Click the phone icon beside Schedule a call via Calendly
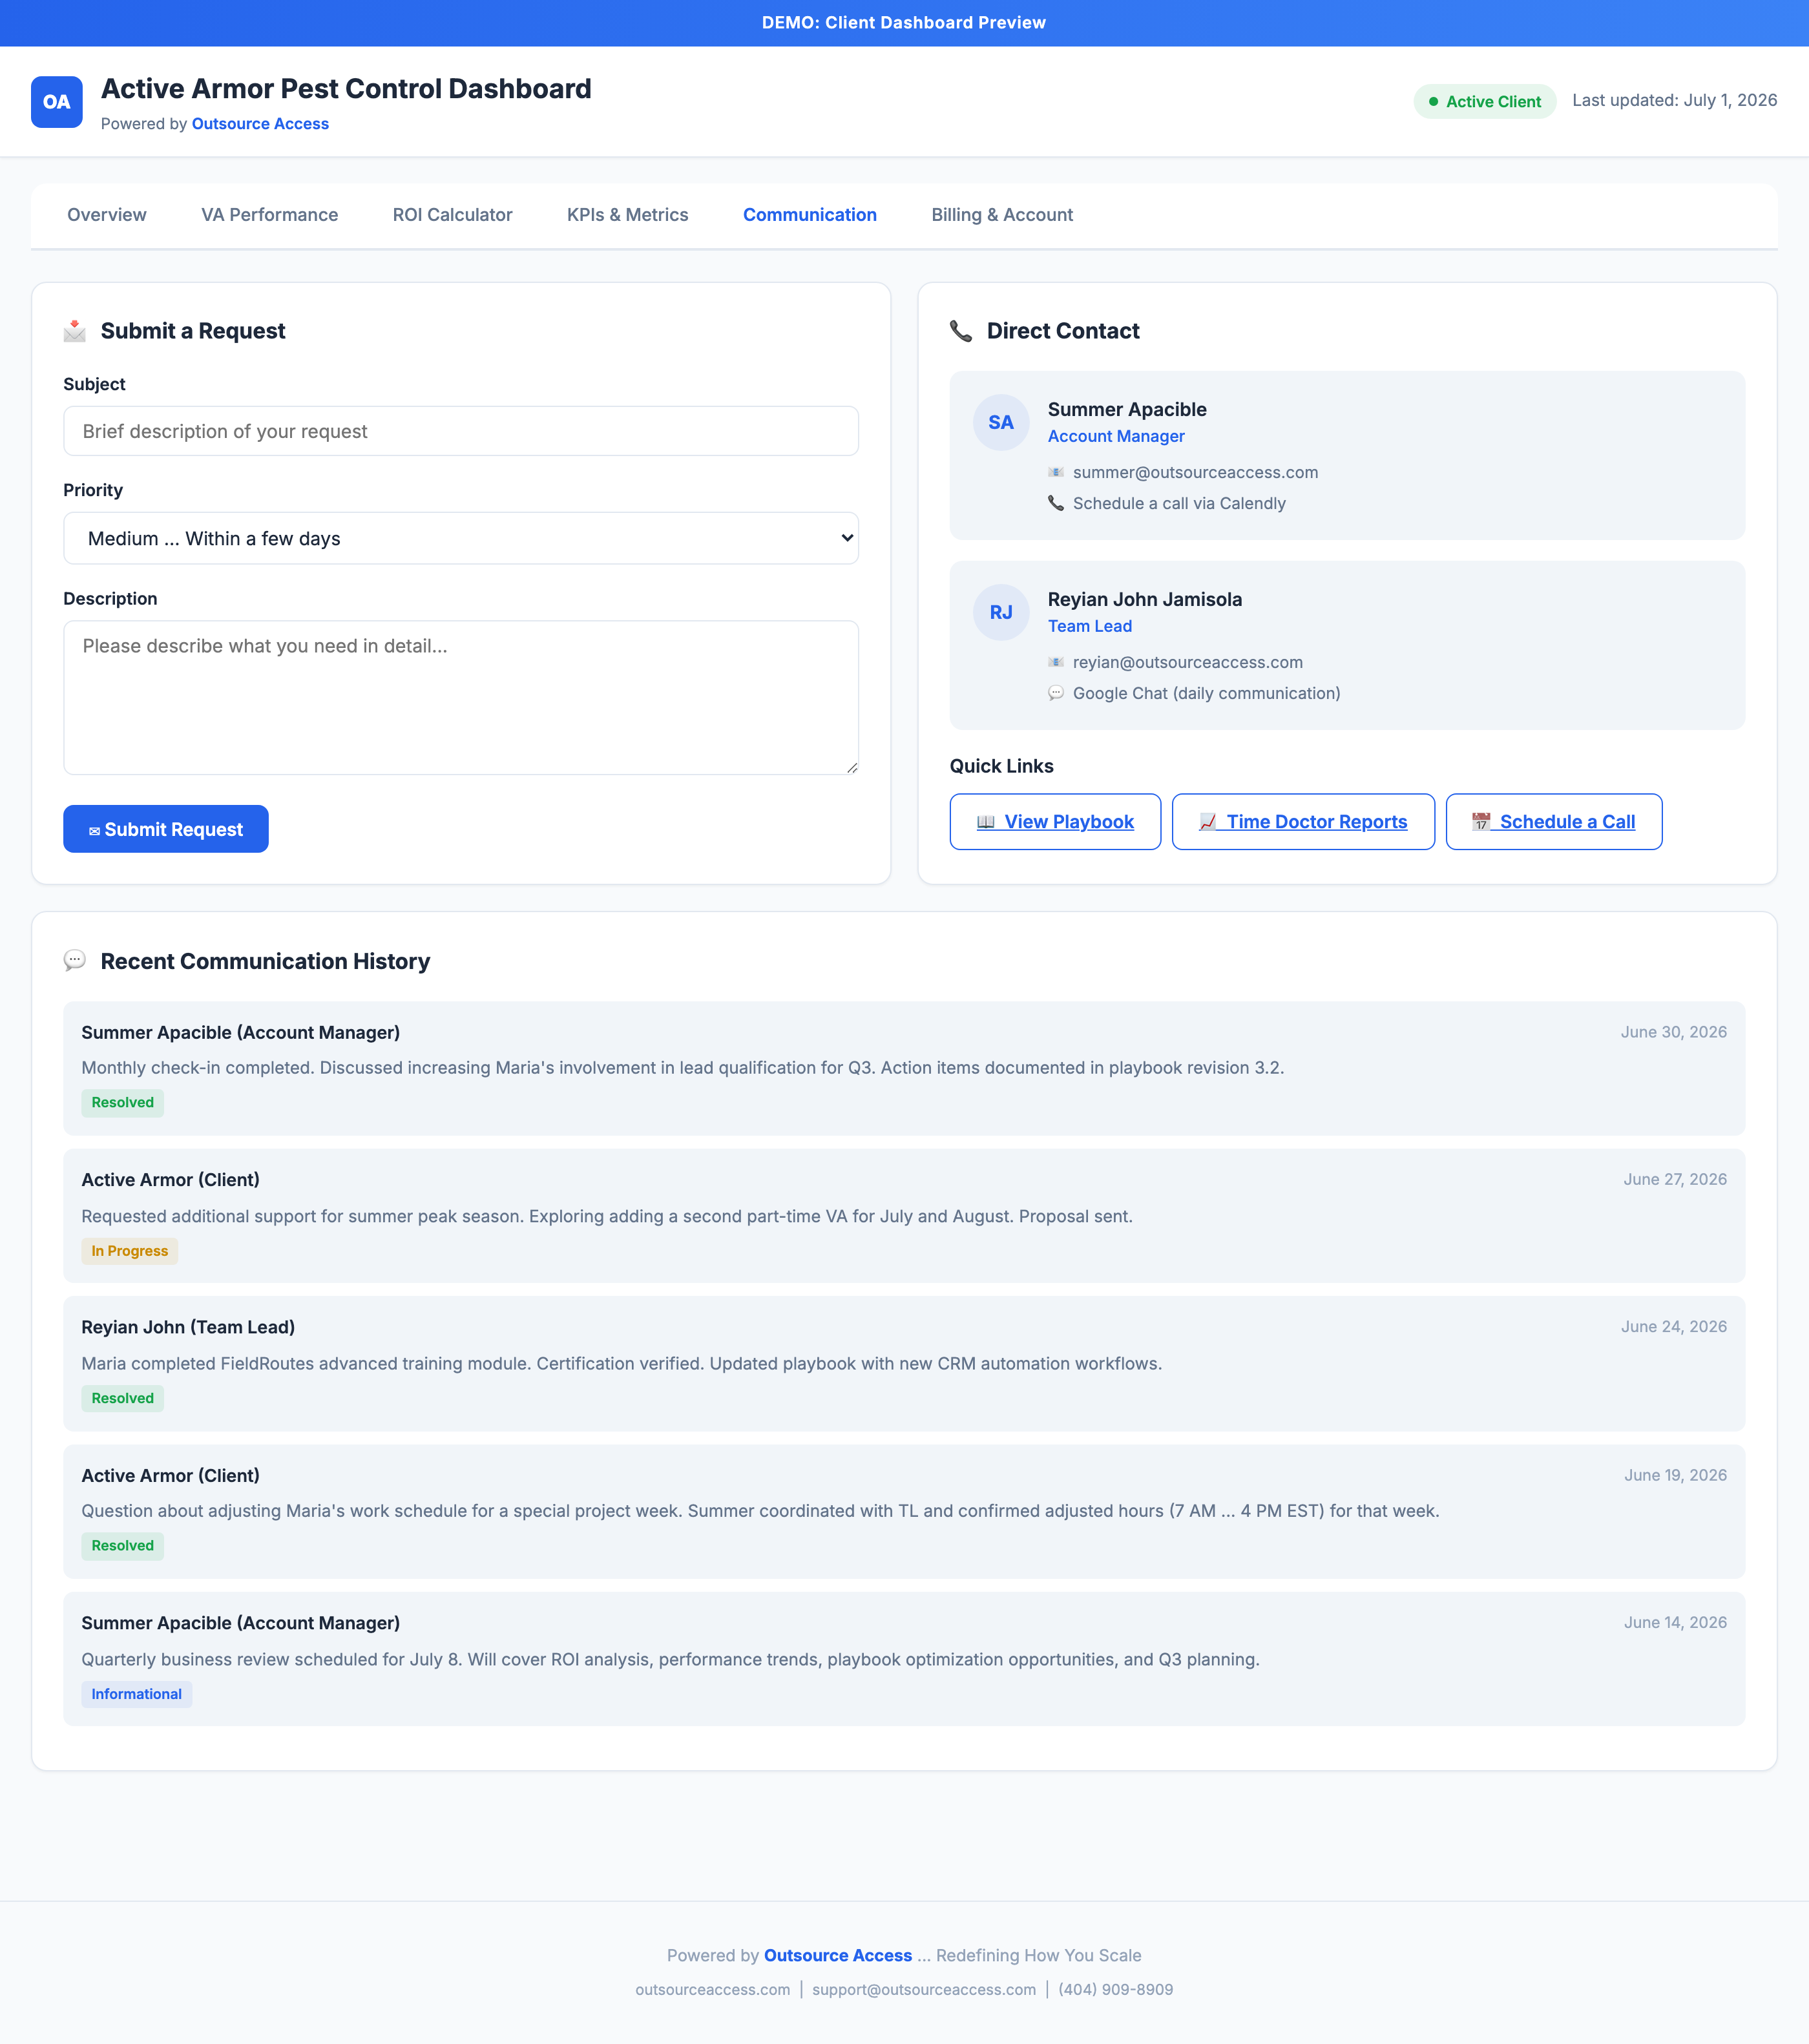This screenshot has width=1809, height=2044. (x=1056, y=503)
